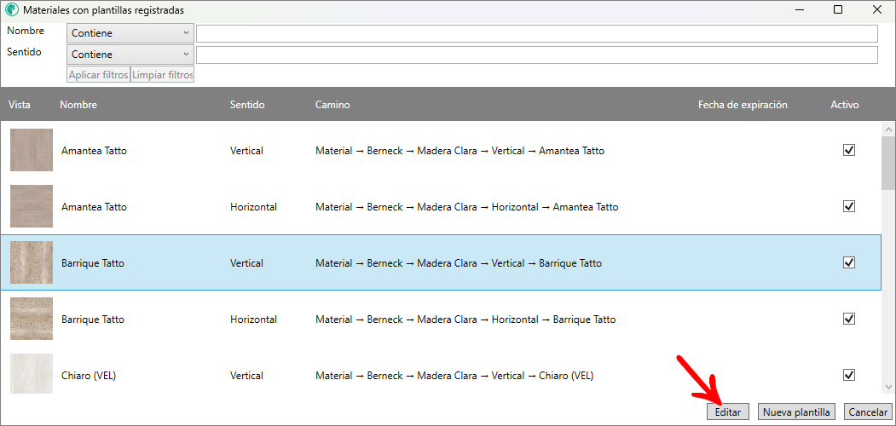Click the Fecha de expiración column header
Screen dimensions: 896x426
tap(743, 105)
